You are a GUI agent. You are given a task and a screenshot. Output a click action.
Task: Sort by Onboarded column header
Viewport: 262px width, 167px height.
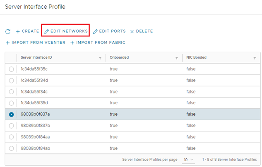(x=119, y=58)
